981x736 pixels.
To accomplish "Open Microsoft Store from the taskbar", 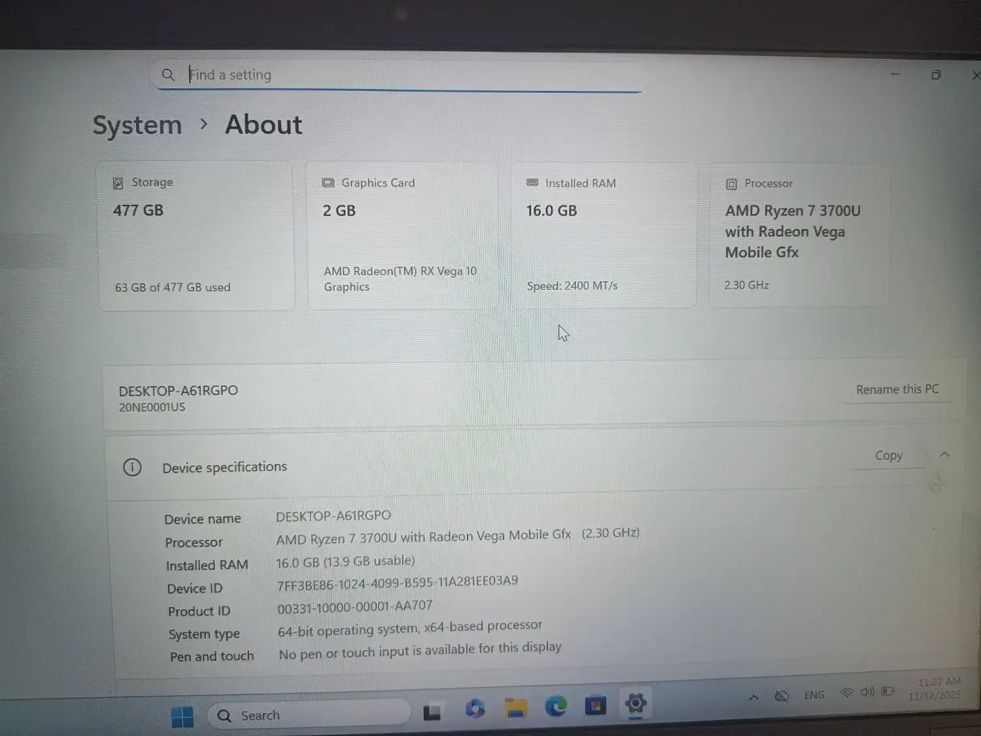I will (595, 705).
